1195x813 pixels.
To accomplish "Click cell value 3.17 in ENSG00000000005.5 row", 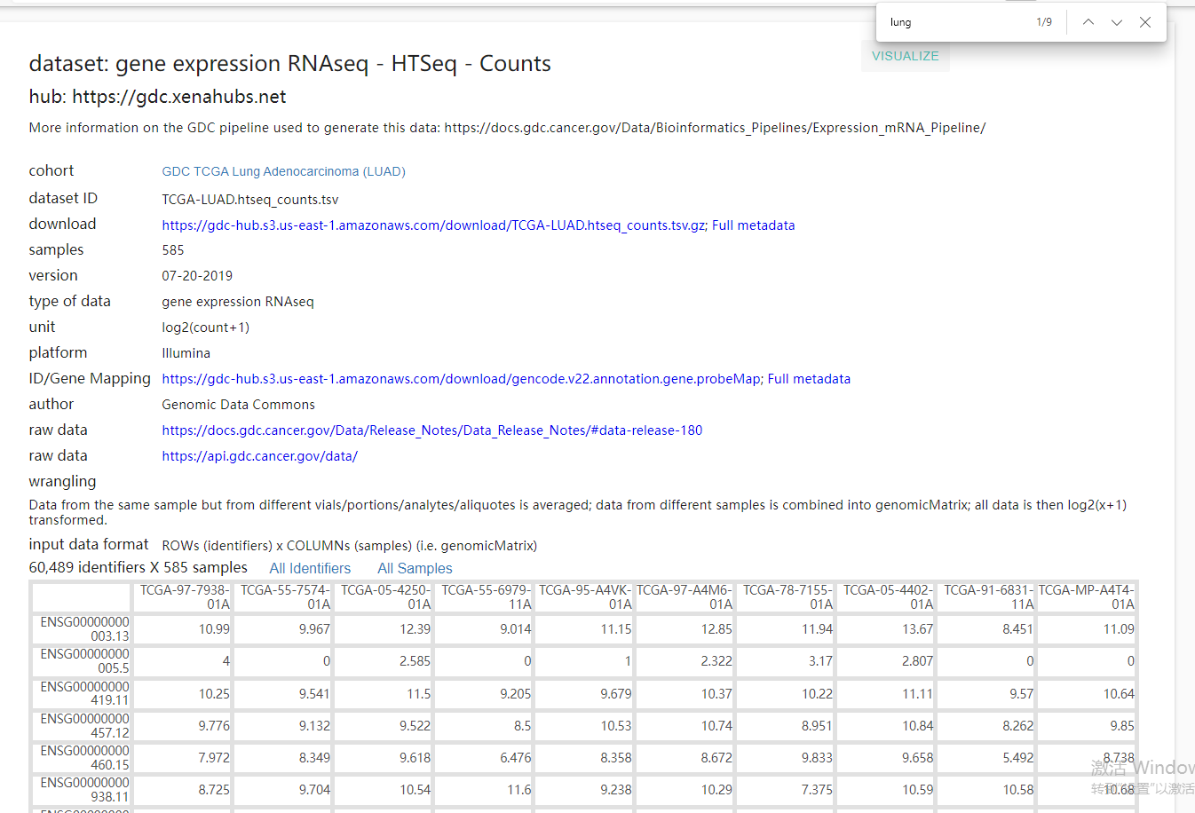I will (x=820, y=661).
